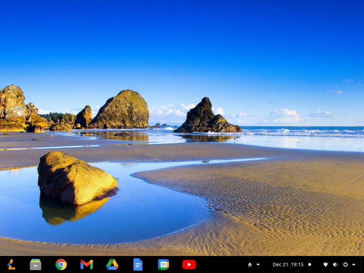Click the power button tray icon
This screenshot has height=273, width=364.
[x=346, y=264]
